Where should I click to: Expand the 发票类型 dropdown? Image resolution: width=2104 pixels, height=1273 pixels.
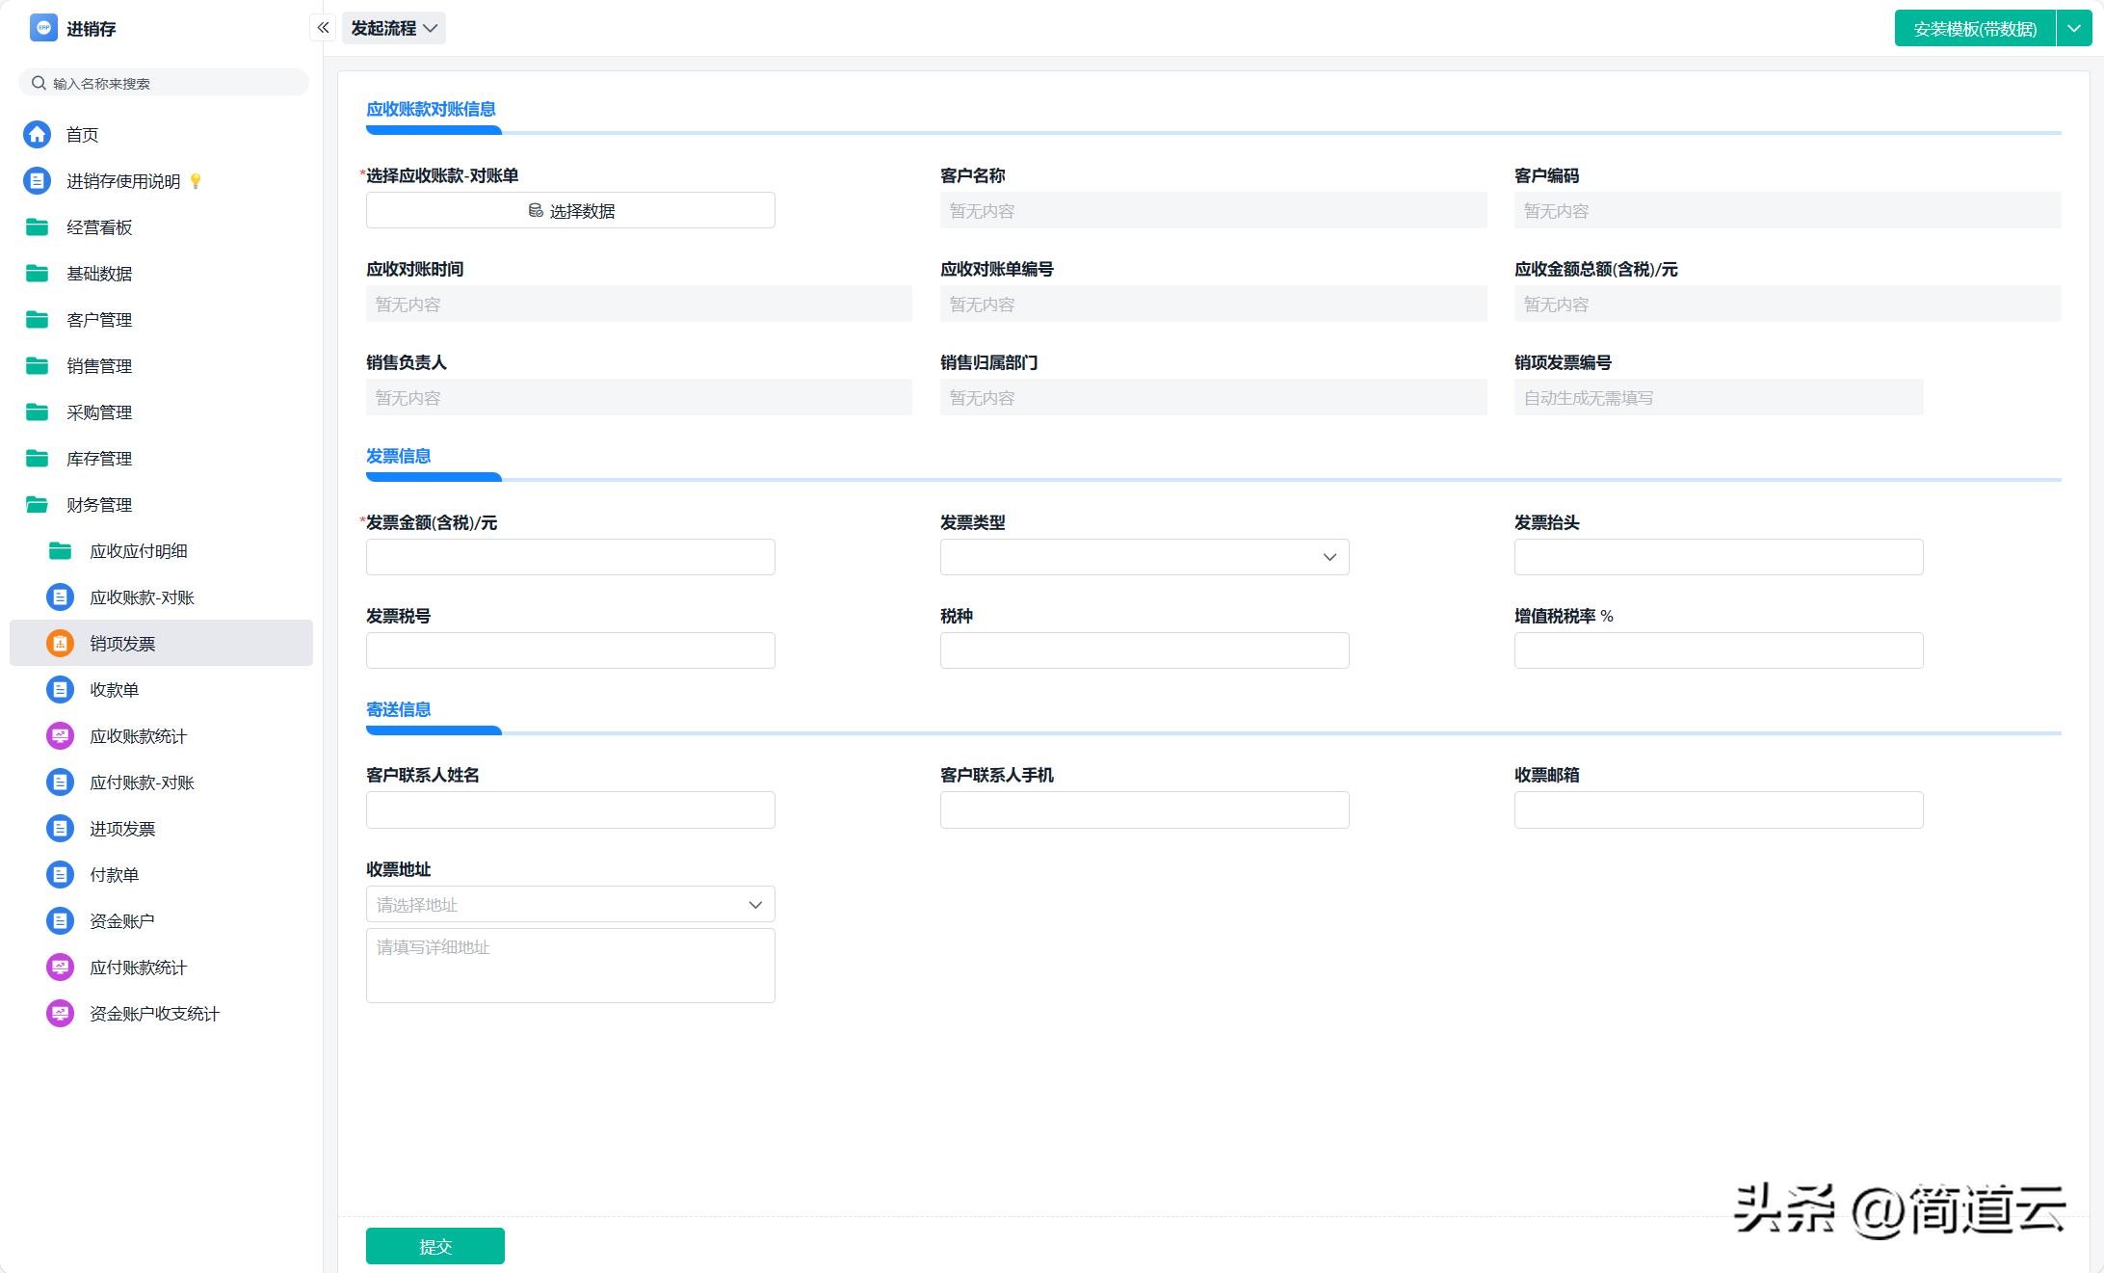pyautogui.click(x=1144, y=557)
